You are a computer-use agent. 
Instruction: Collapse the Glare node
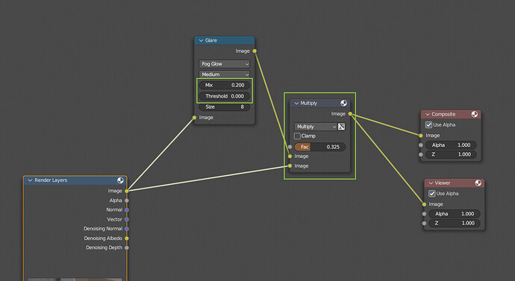pyautogui.click(x=201, y=40)
